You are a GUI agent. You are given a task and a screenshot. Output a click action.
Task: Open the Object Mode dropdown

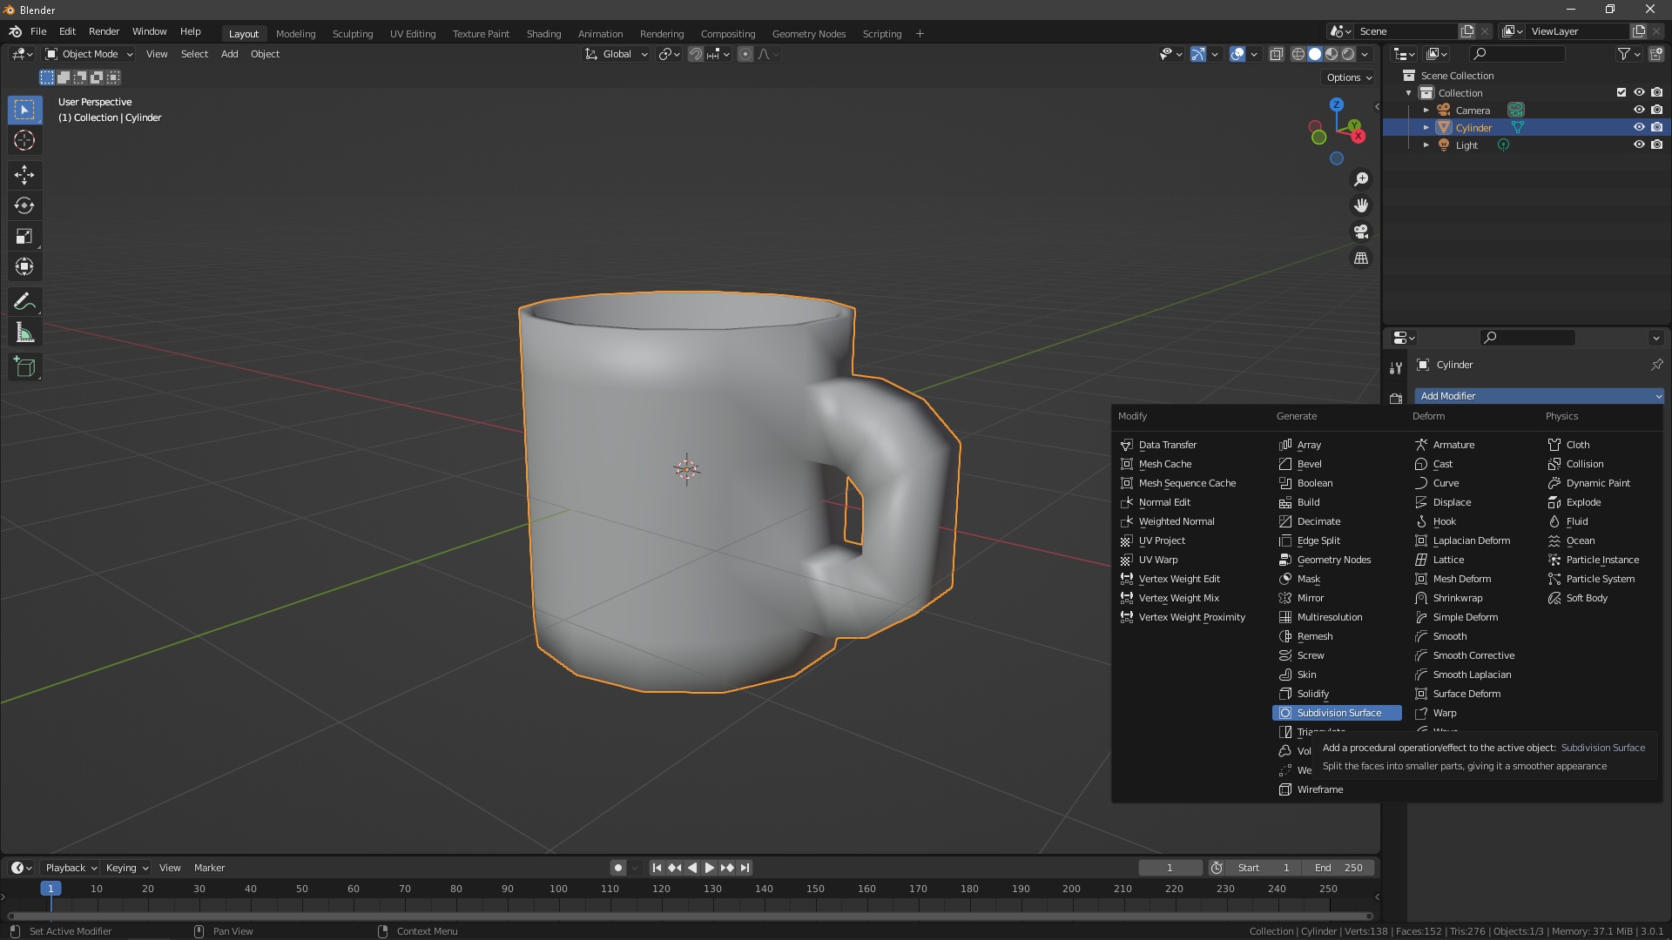tap(89, 54)
